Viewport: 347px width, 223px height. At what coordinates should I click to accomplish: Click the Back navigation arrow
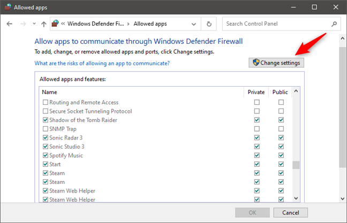click(x=10, y=24)
